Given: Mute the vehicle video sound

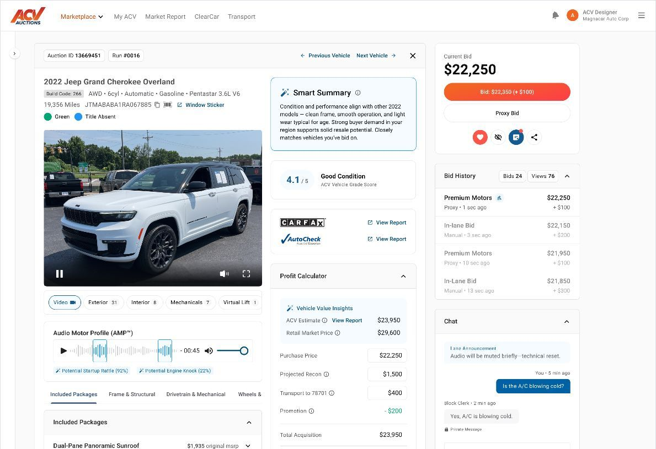Looking at the screenshot, I should pos(224,274).
